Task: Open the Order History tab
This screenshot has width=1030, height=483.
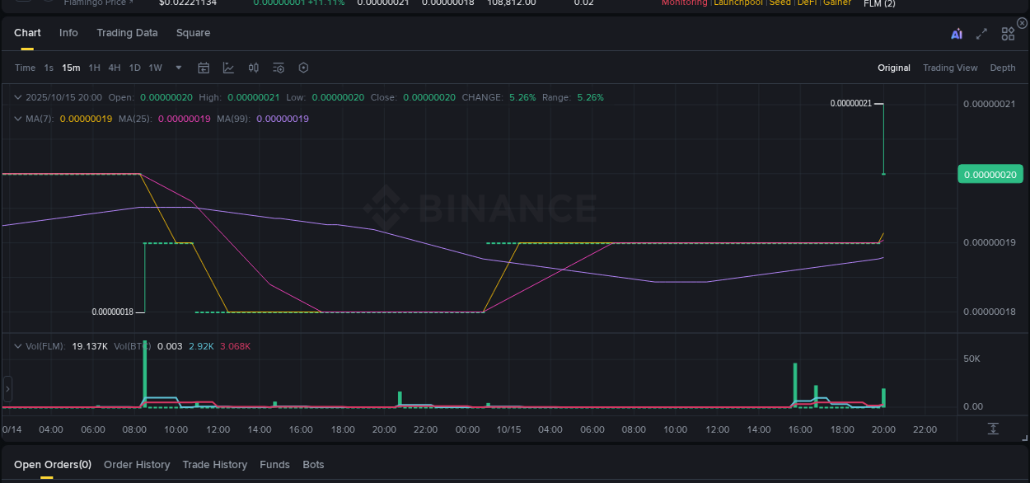Action: (x=137, y=464)
